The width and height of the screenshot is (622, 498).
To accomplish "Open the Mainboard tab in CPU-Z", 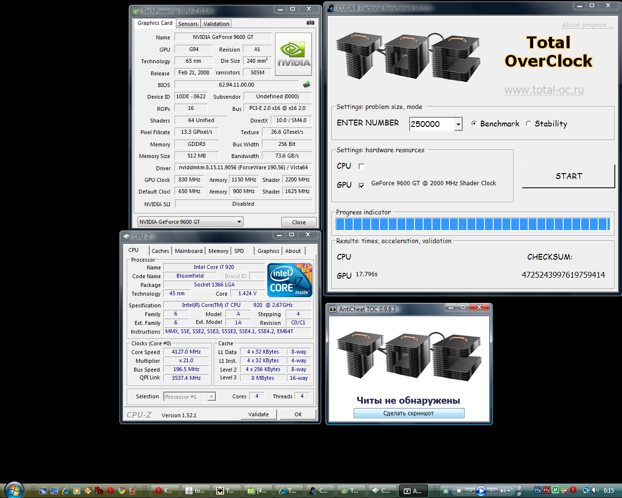I will [189, 251].
